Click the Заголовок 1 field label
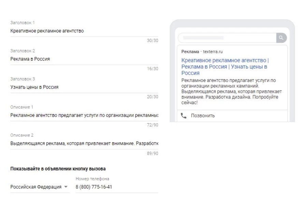This screenshot has width=307, height=202. point(23,23)
